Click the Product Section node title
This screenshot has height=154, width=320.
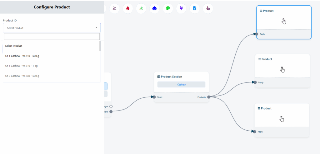[x=171, y=77]
